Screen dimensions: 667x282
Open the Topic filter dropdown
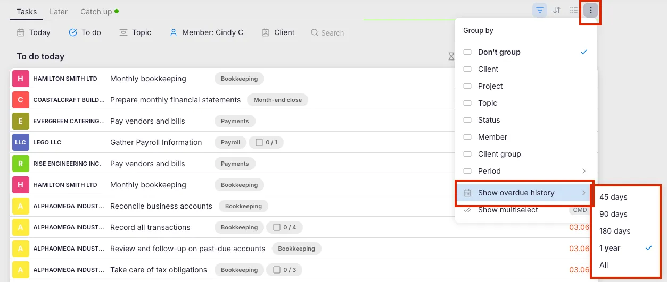coord(136,32)
